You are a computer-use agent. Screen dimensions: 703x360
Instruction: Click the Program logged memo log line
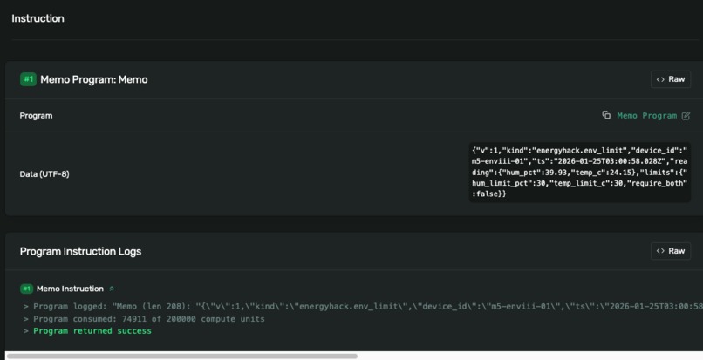[363, 307]
